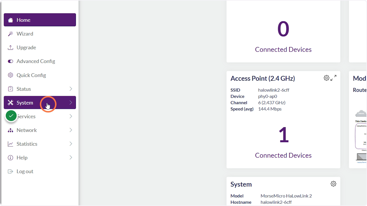Image resolution: width=367 pixels, height=206 pixels.
Task: Expand the Network submenu chevron
Action: pos(71,130)
